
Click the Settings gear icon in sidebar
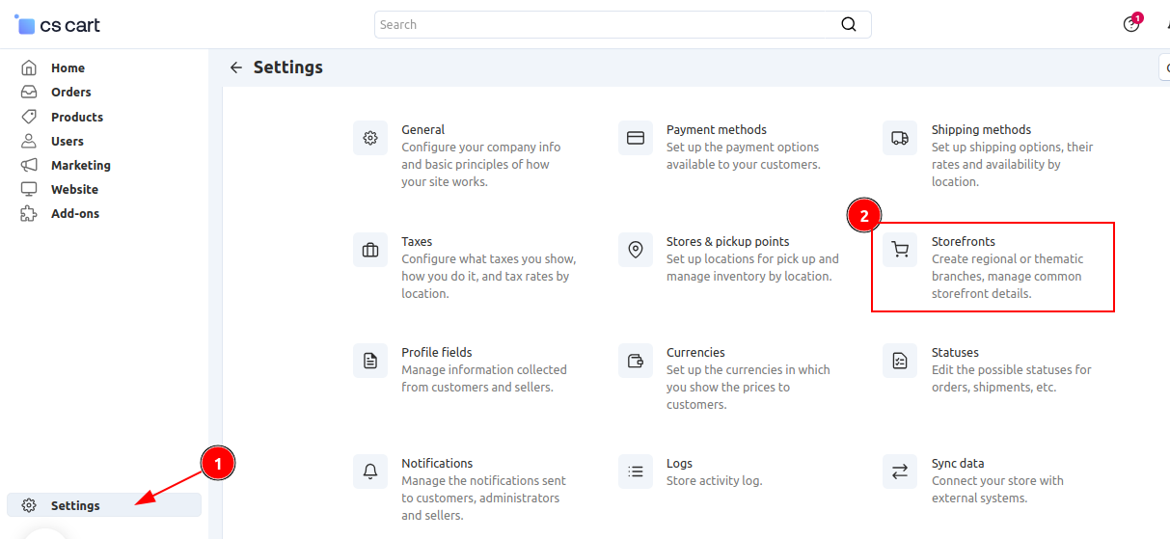(30, 505)
